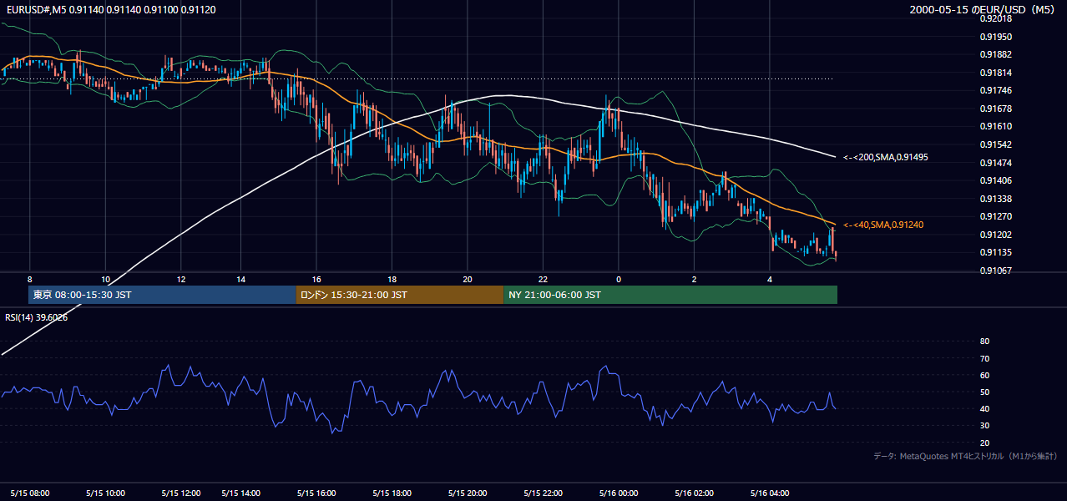Click the 5/15 16:00 date axis label
1067x501 pixels.
point(316,493)
